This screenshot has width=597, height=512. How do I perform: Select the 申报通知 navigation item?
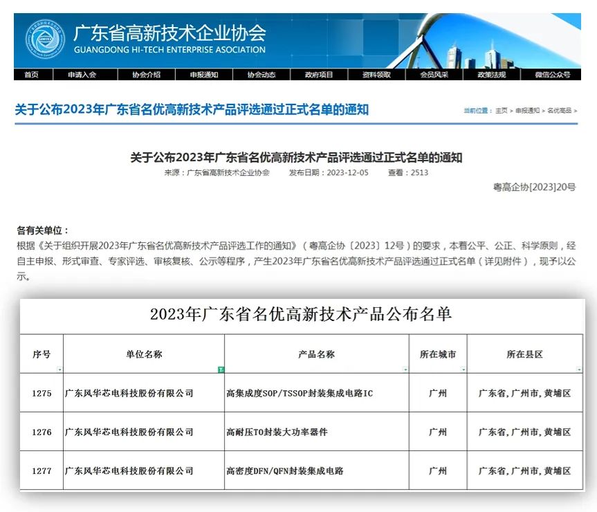pos(204,75)
